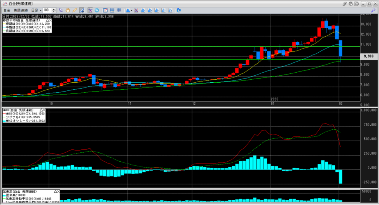This screenshot has width=379, height=205.
Task: Click the delete indicator icon with red X
Action: pos(137,10)
